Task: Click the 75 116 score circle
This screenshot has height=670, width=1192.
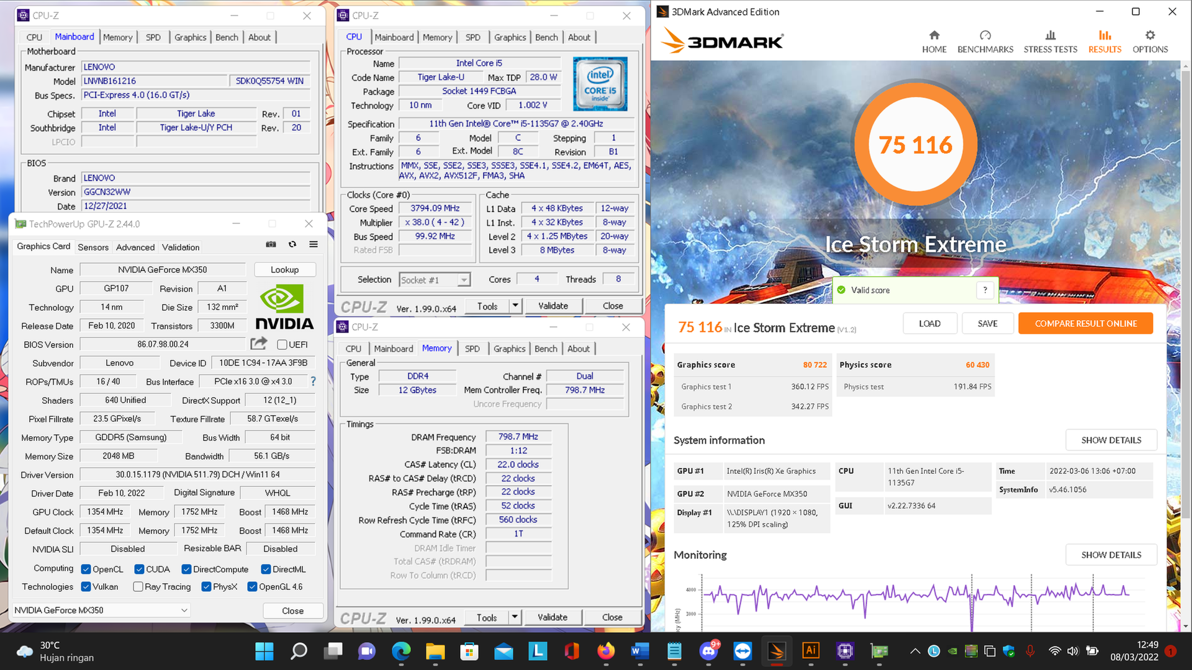Action: pyautogui.click(x=915, y=145)
